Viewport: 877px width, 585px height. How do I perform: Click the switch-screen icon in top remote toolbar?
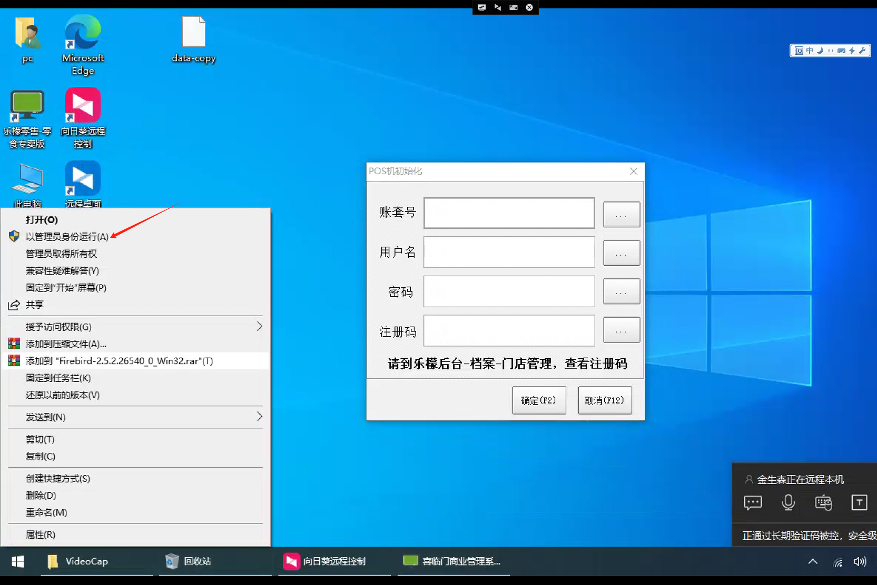pyautogui.click(x=481, y=7)
